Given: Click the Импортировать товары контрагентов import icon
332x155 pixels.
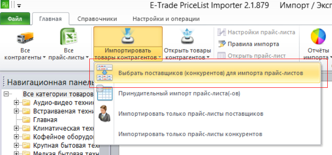Looking at the screenshot, I should [x=128, y=36].
